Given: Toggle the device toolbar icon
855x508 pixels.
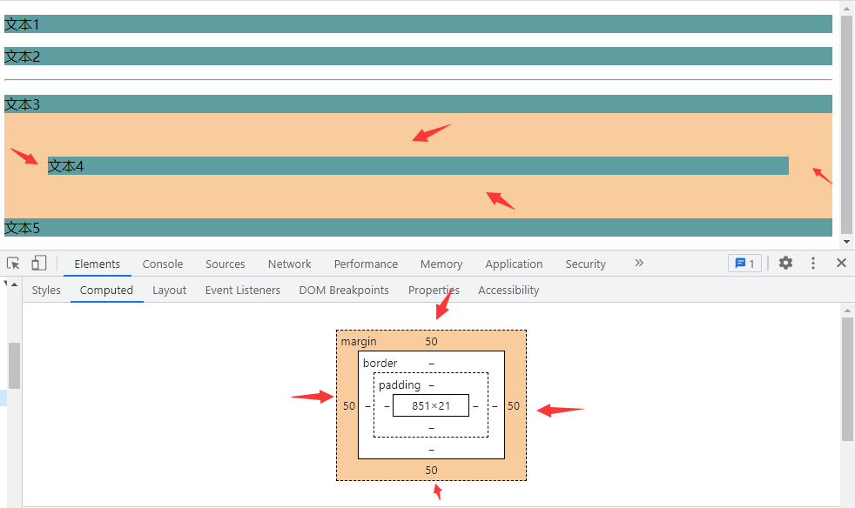Looking at the screenshot, I should [x=39, y=264].
